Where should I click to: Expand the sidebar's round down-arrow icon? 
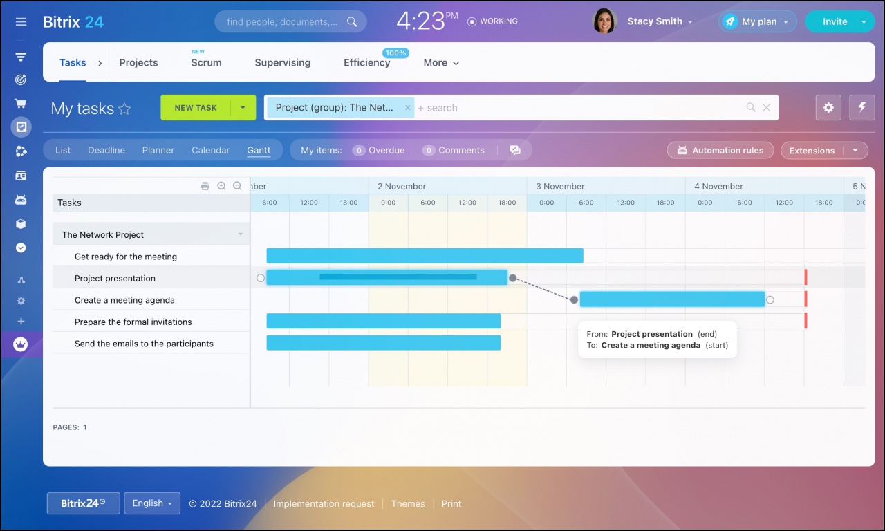tap(21, 248)
